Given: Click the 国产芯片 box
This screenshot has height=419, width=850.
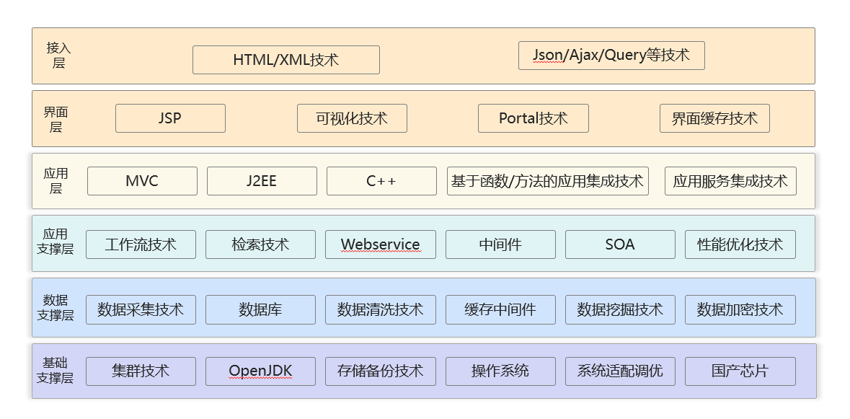Looking at the screenshot, I should pyautogui.click(x=740, y=371).
